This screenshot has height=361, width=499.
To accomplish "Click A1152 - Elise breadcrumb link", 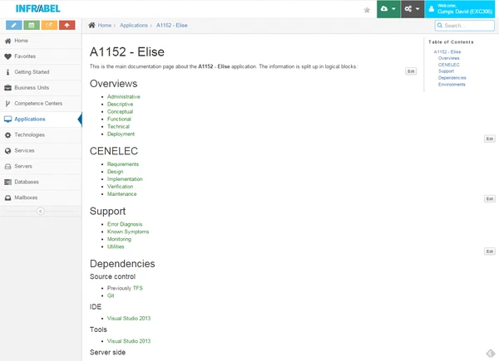I will (x=172, y=25).
